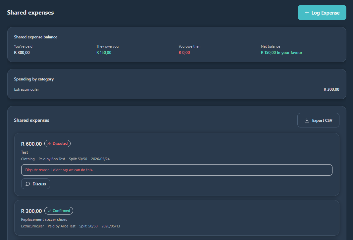
Task: Click Paid by Alice Test text
Action: [x=62, y=226]
